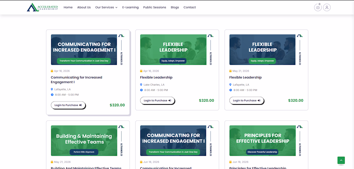Open Communicating for Increased Engagement I title, Apr 16
The image size is (354, 169).
pyautogui.click(x=77, y=80)
